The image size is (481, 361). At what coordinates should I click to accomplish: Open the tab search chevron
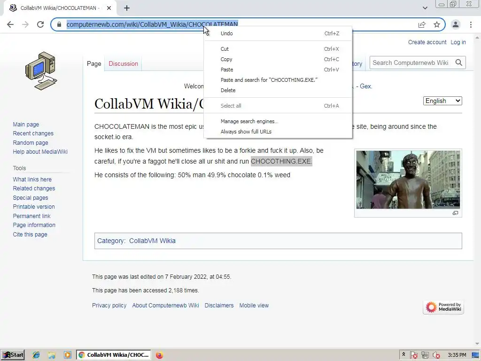pos(425,8)
